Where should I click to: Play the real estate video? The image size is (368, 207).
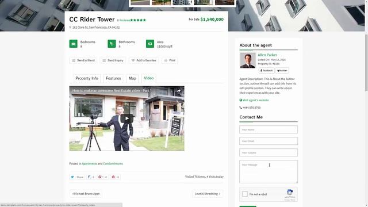tap(126, 118)
